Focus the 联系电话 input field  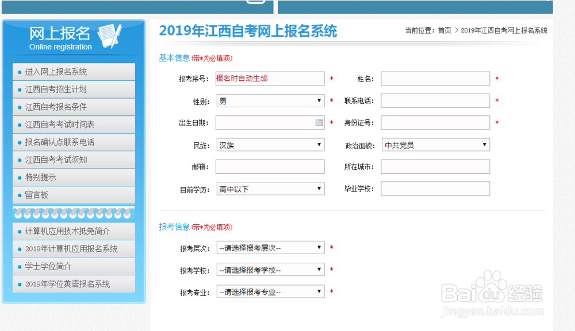(x=435, y=100)
